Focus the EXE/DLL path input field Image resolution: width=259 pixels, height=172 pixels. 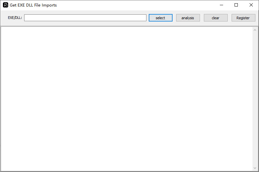(85, 18)
